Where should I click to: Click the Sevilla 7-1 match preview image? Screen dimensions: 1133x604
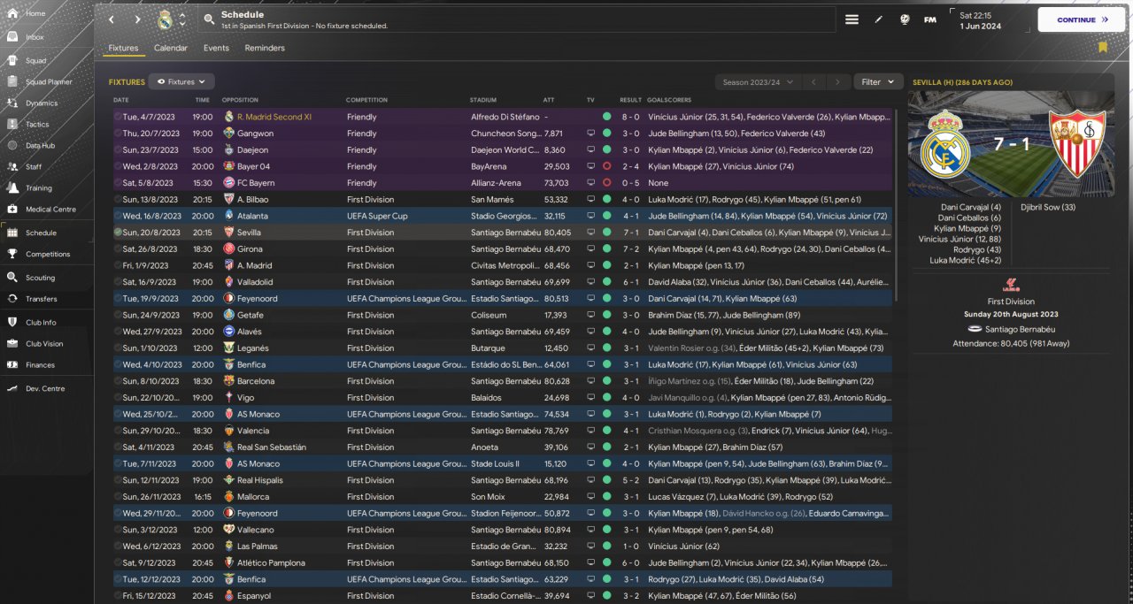pos(1011,144)
